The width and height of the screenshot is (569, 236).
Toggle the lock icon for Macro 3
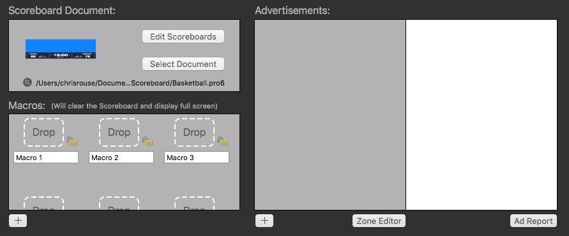[x=223, y=141]
